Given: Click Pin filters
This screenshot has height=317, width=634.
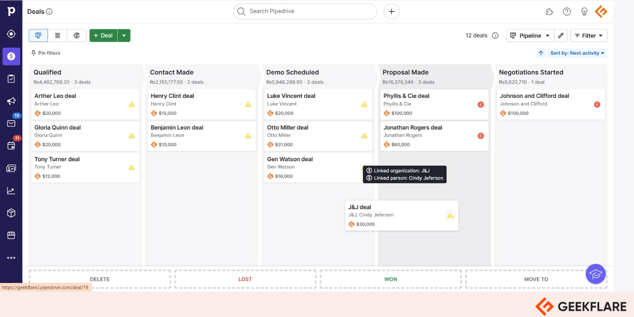Looking at the screenshot, I should click(x=46, y=53).
